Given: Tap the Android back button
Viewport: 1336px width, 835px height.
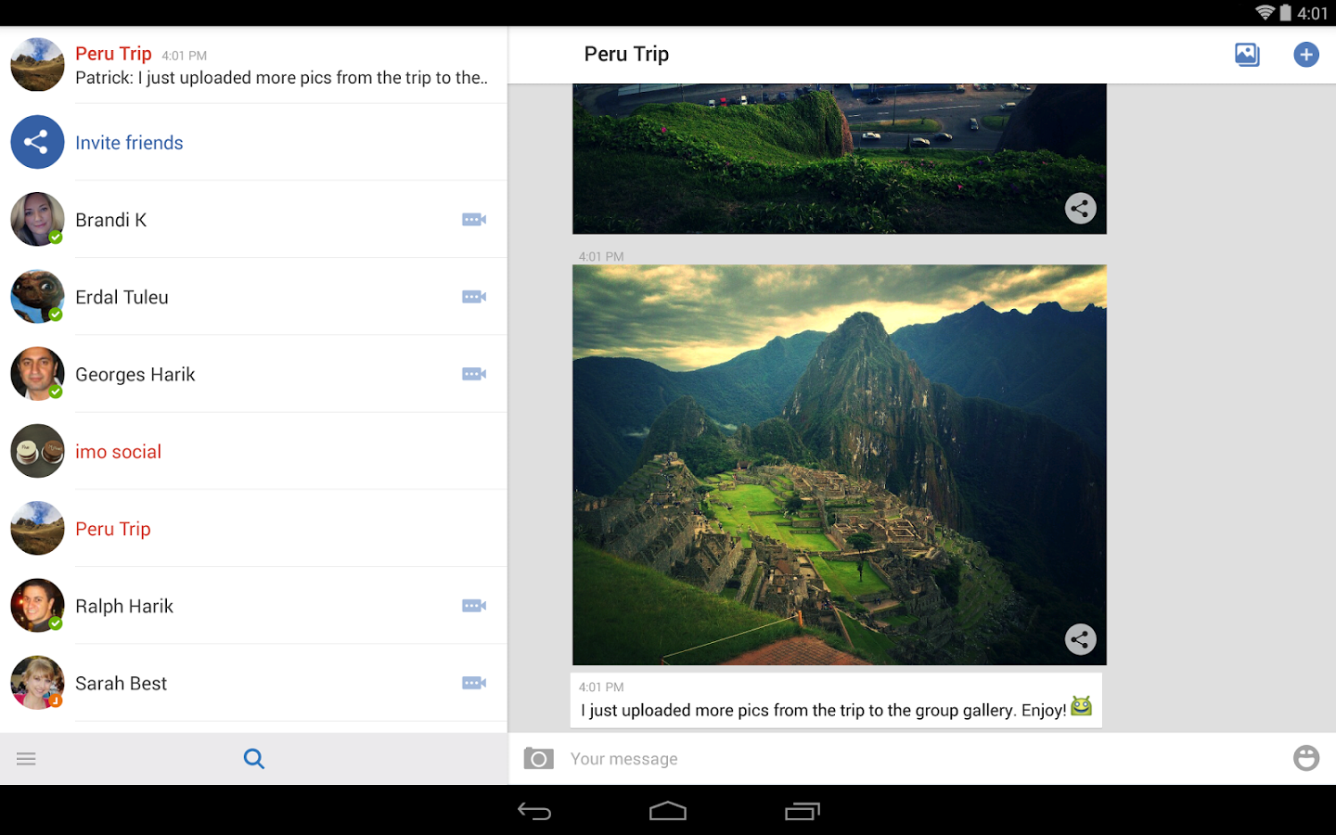Looking at the screenshot, I should pyautogui.click(x=534, y=812).
